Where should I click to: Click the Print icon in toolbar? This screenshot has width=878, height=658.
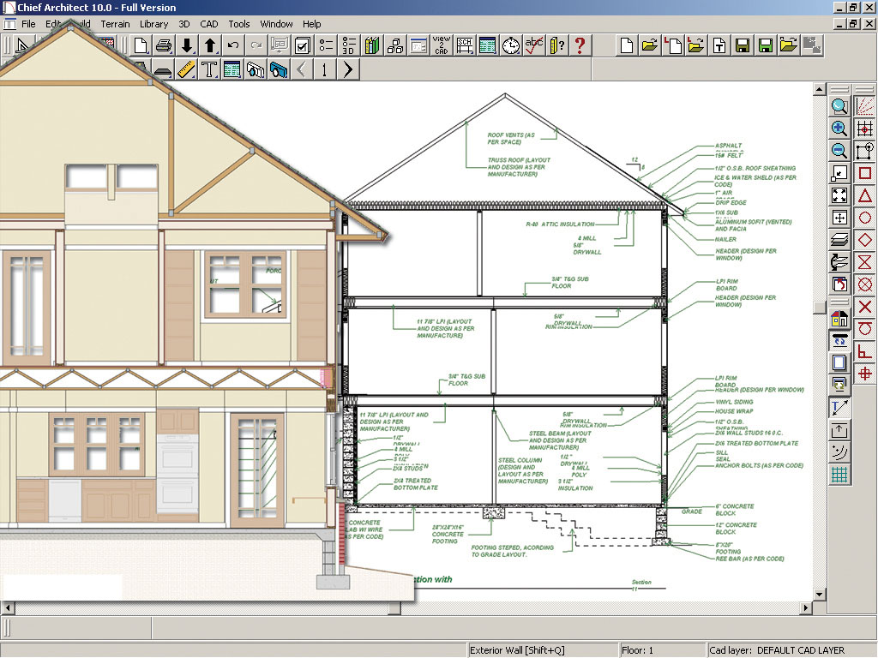[164, 46]
